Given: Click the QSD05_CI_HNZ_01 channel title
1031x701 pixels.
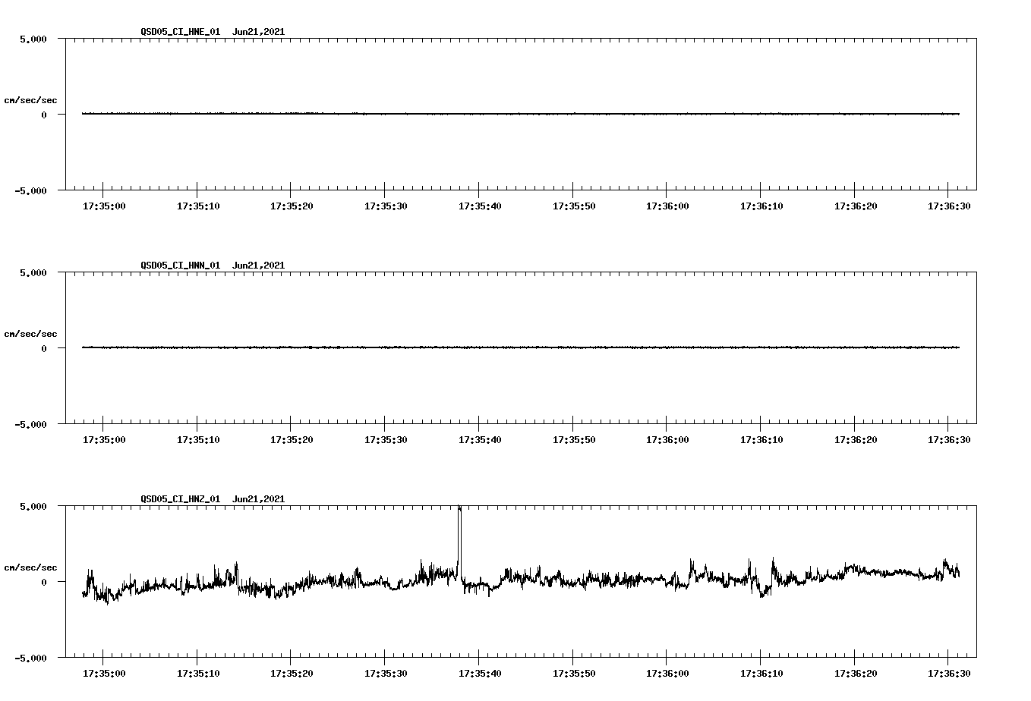Looking at the screenshot, I should 181,499.
